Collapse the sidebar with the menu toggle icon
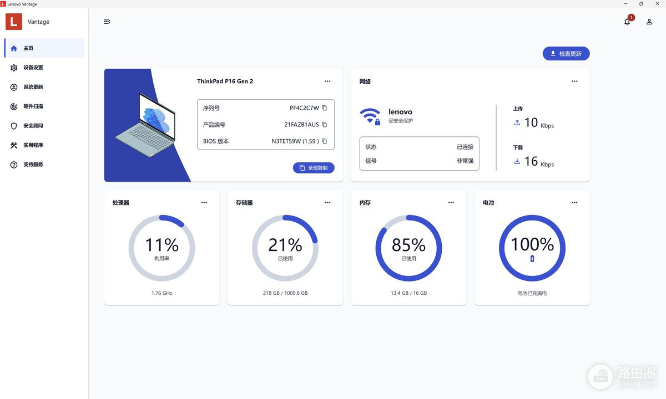 [x=107, y=22]
